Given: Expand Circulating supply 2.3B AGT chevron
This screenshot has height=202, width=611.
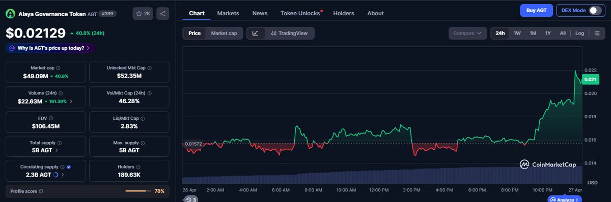Looking at the screenshot, I should click(x=63, y=175).
